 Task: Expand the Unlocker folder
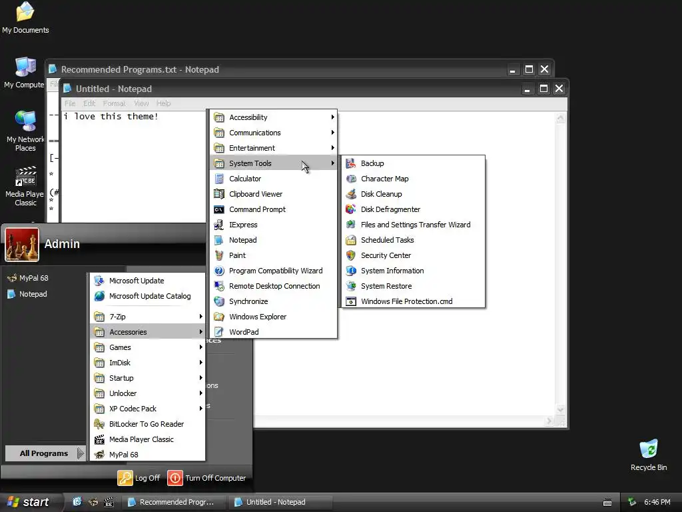coord(147,393)
